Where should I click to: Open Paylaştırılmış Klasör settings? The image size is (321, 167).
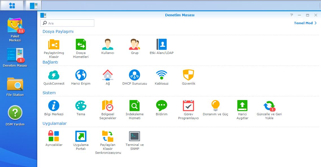[x=54, y=44]
